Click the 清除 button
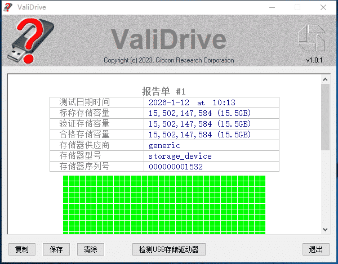 pyautogui.click(x=90, y=249)
